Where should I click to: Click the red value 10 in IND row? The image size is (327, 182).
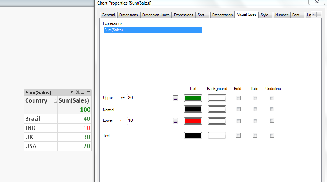click(x=87, y=128)
